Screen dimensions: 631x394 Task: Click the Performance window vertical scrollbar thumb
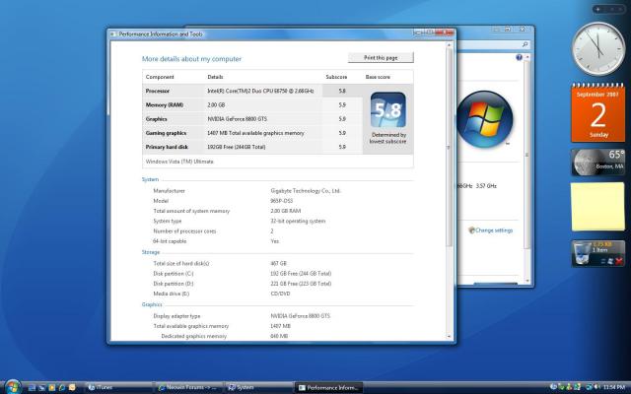point(450,147)
